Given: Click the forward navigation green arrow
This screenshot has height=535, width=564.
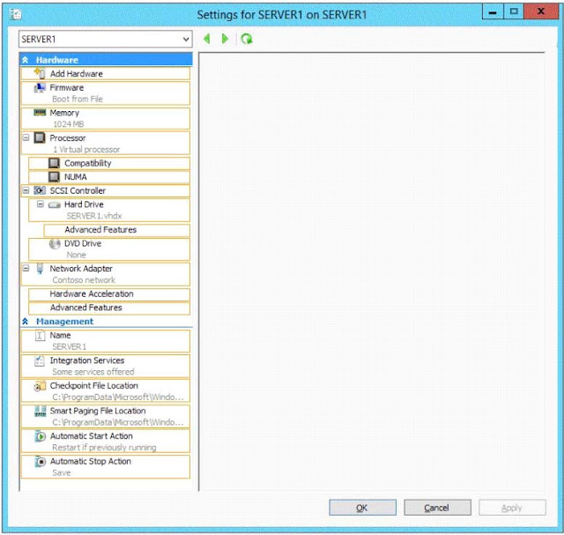Looking at the screenshot, I should pos(225,39).
